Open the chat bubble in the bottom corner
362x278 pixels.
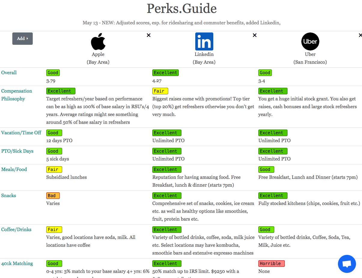pyautogui.click(x=347, y=264)
